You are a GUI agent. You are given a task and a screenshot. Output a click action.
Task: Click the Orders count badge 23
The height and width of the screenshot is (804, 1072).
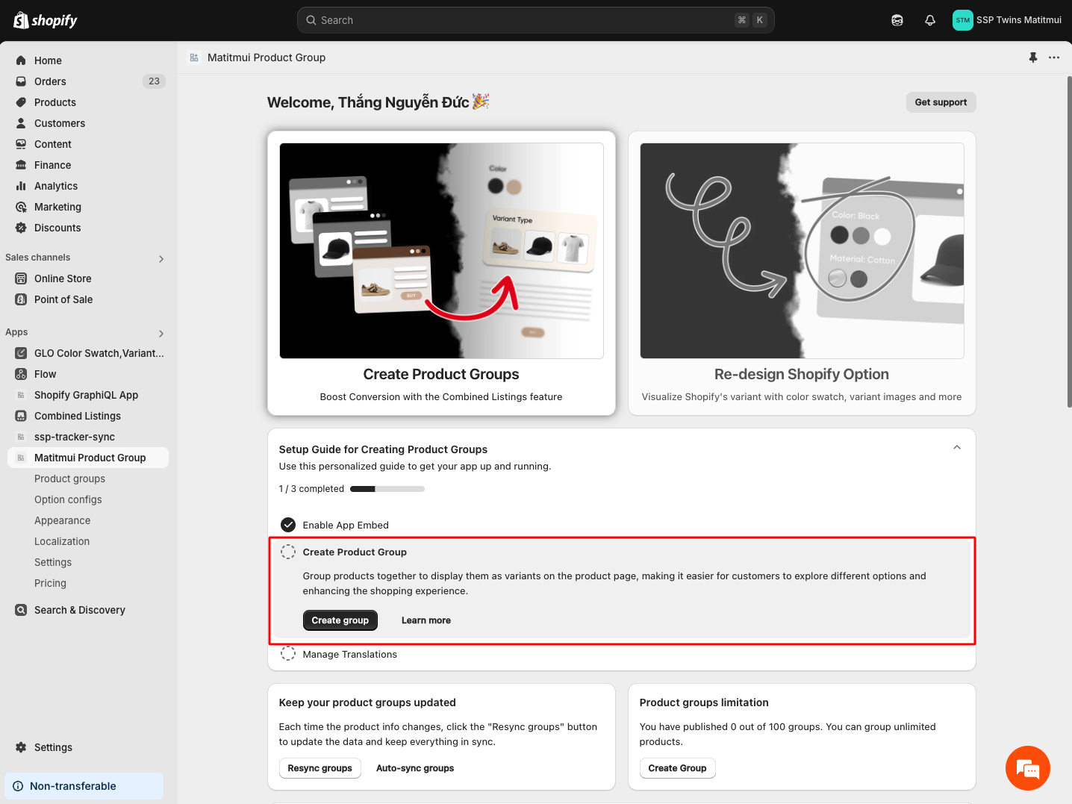tap(154, 81)
